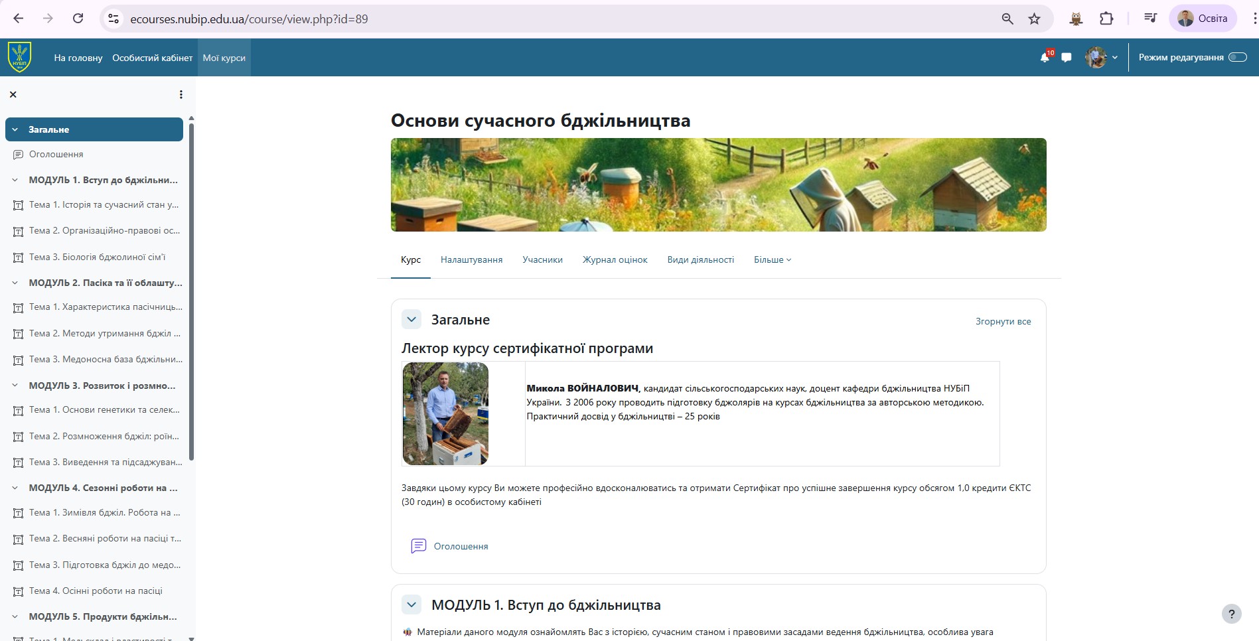This screenshot has width=1259, height=641.
Task: Collapse МОДУЛЬ 2 in the sidebar
Action: (x=15, y=283)
